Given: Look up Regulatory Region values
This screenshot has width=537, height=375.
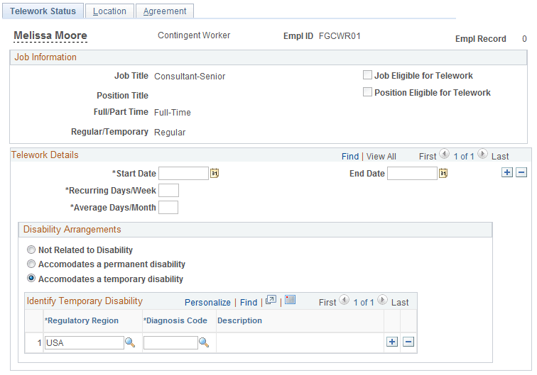Looking at the screenshot, I should coord(130,342).
